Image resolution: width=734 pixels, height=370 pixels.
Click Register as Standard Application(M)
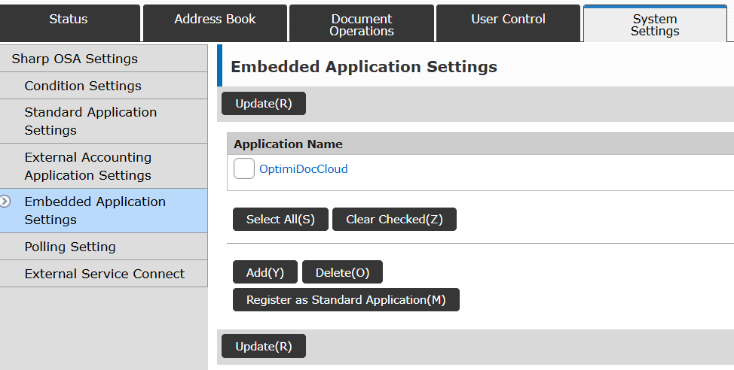click(346, 300)
